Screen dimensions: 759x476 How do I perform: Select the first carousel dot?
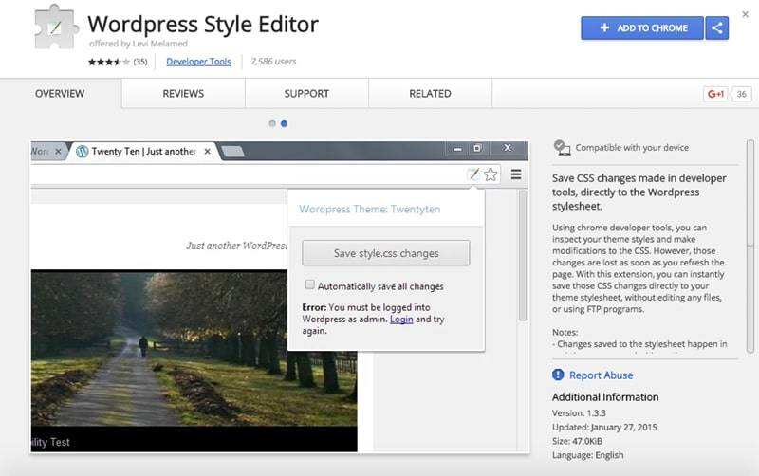point(272,123)
